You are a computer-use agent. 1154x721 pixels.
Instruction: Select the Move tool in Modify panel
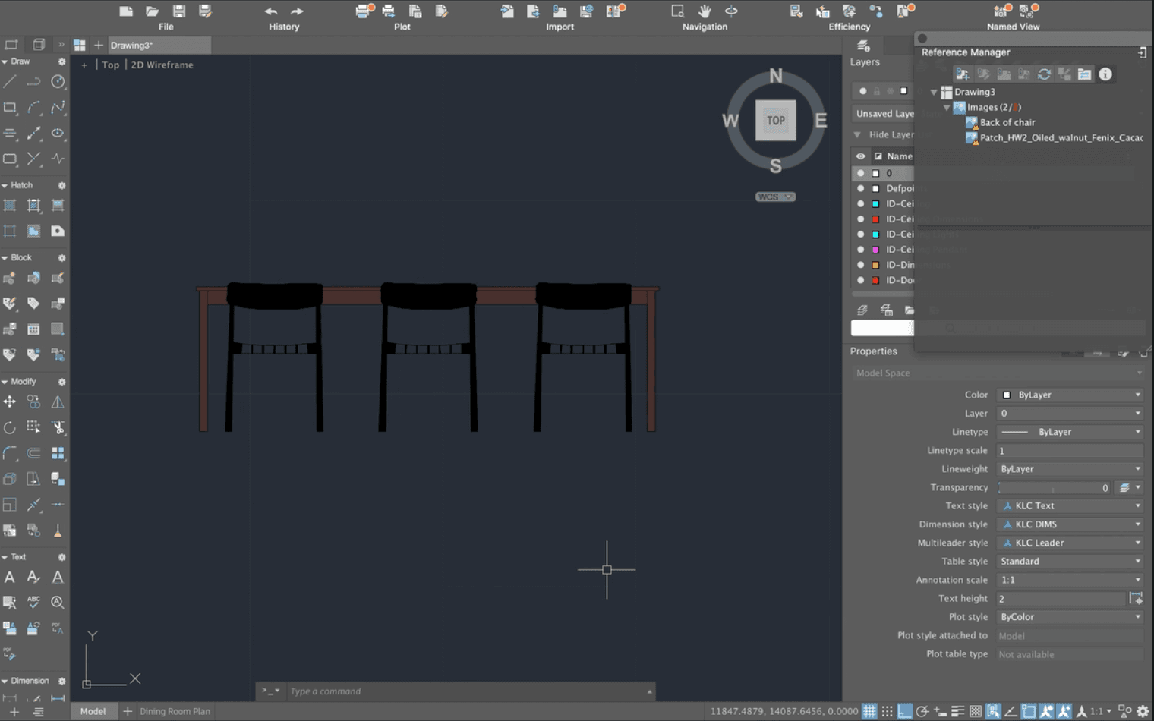click(x=10, y=401)
